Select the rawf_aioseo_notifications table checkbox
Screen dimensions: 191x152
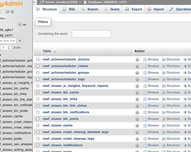[x=38, y=145]
